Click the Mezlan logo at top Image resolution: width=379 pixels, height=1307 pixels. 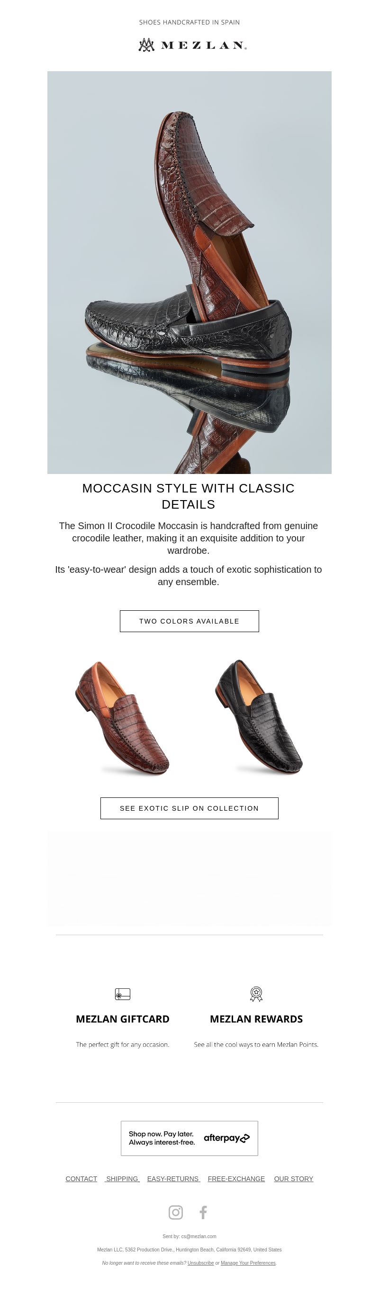pyautogui.click(x=192, y=45)
